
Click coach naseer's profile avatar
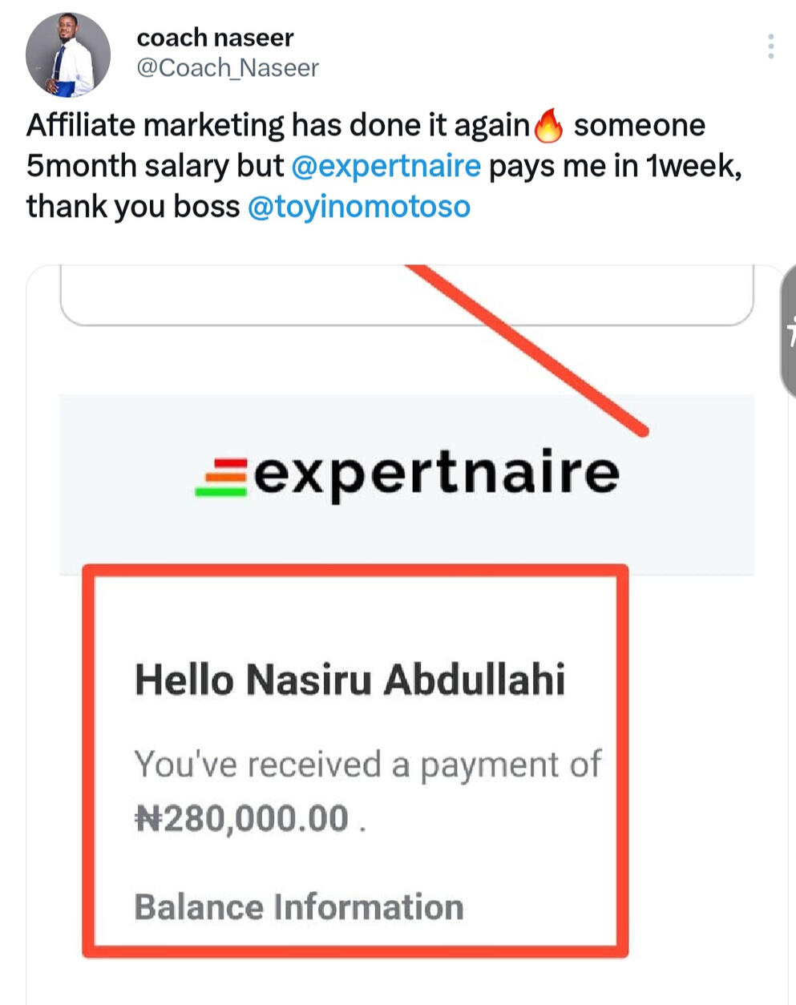pos(68,54)
